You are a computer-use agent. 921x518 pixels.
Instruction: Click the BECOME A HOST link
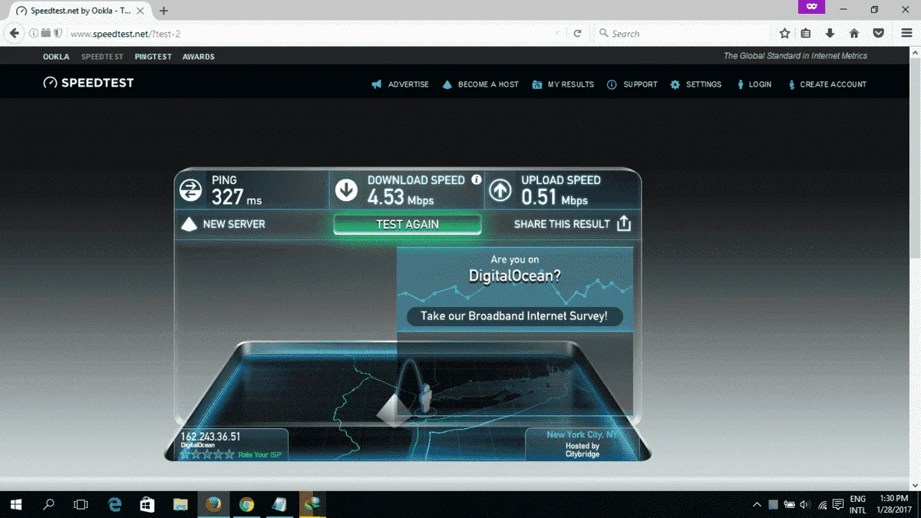coord(488,84)
